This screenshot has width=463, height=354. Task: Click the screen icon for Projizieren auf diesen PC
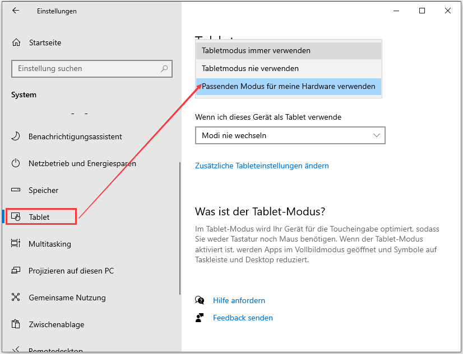(17, 271)
